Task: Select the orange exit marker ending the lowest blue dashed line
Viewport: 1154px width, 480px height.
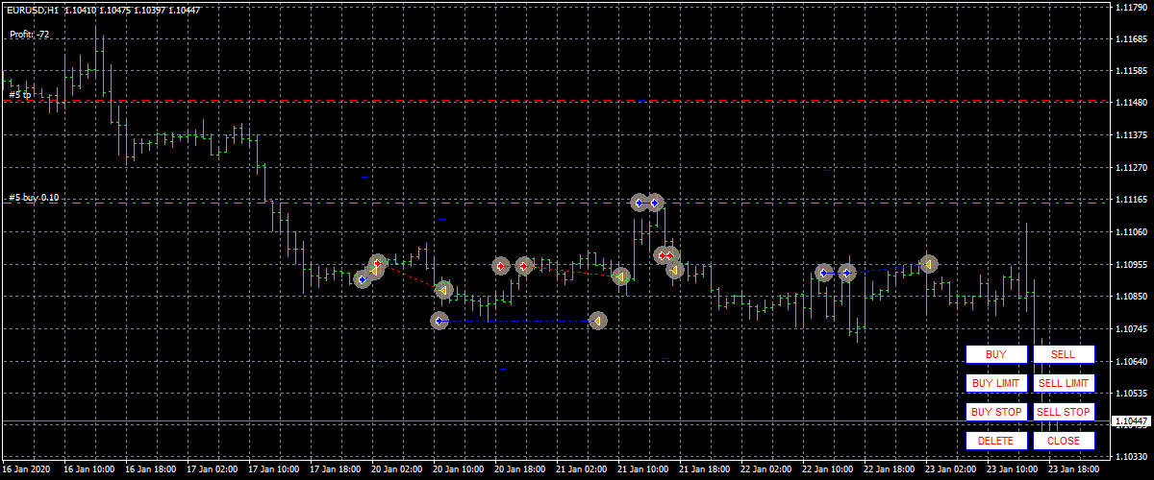Action: (597, 321)
